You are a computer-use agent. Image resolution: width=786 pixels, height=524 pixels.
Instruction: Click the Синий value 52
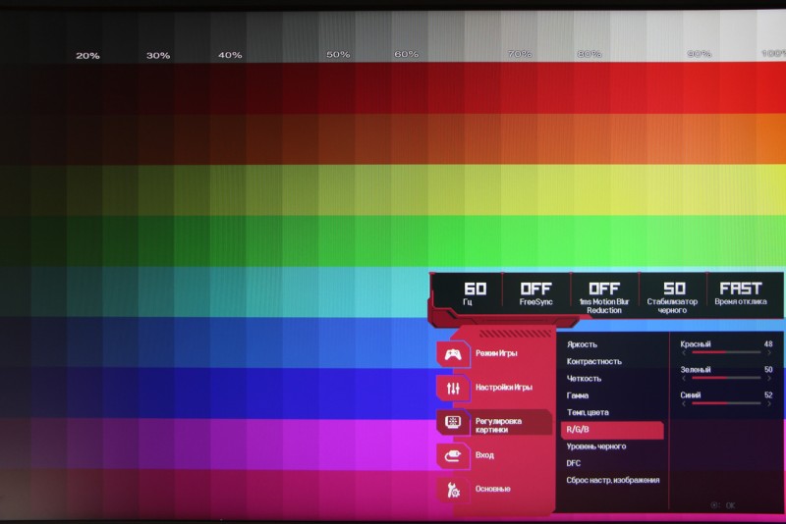768,395
